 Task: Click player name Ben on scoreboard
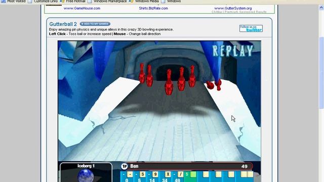tap(134, 166)
